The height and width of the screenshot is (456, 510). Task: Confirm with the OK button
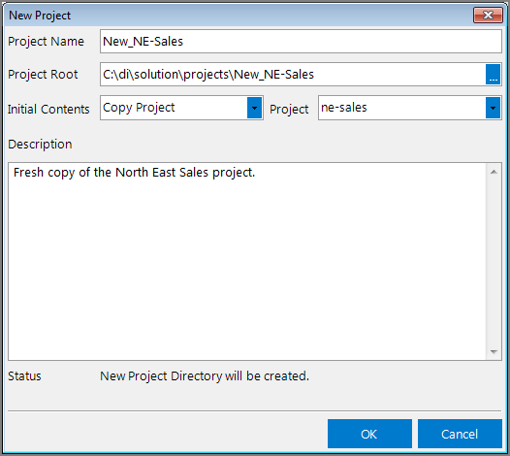pos(369,434)
